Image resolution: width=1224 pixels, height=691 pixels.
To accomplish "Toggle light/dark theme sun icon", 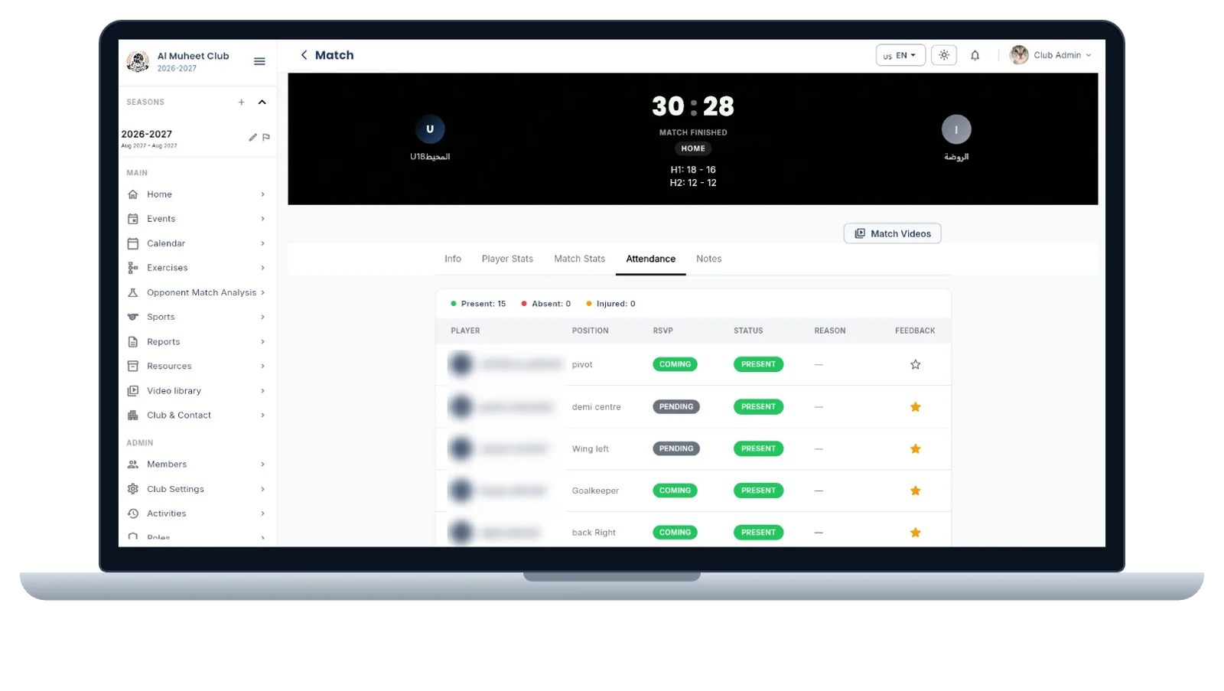I will [944, 55].
